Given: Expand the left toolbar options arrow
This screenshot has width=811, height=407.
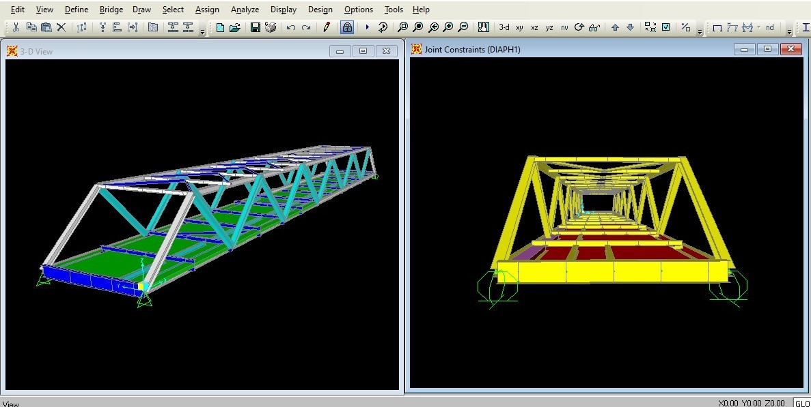Looking at the screenshot, I should pos(203,31).
